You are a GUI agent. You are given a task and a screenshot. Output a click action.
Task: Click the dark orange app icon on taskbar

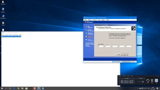point(30,88)
